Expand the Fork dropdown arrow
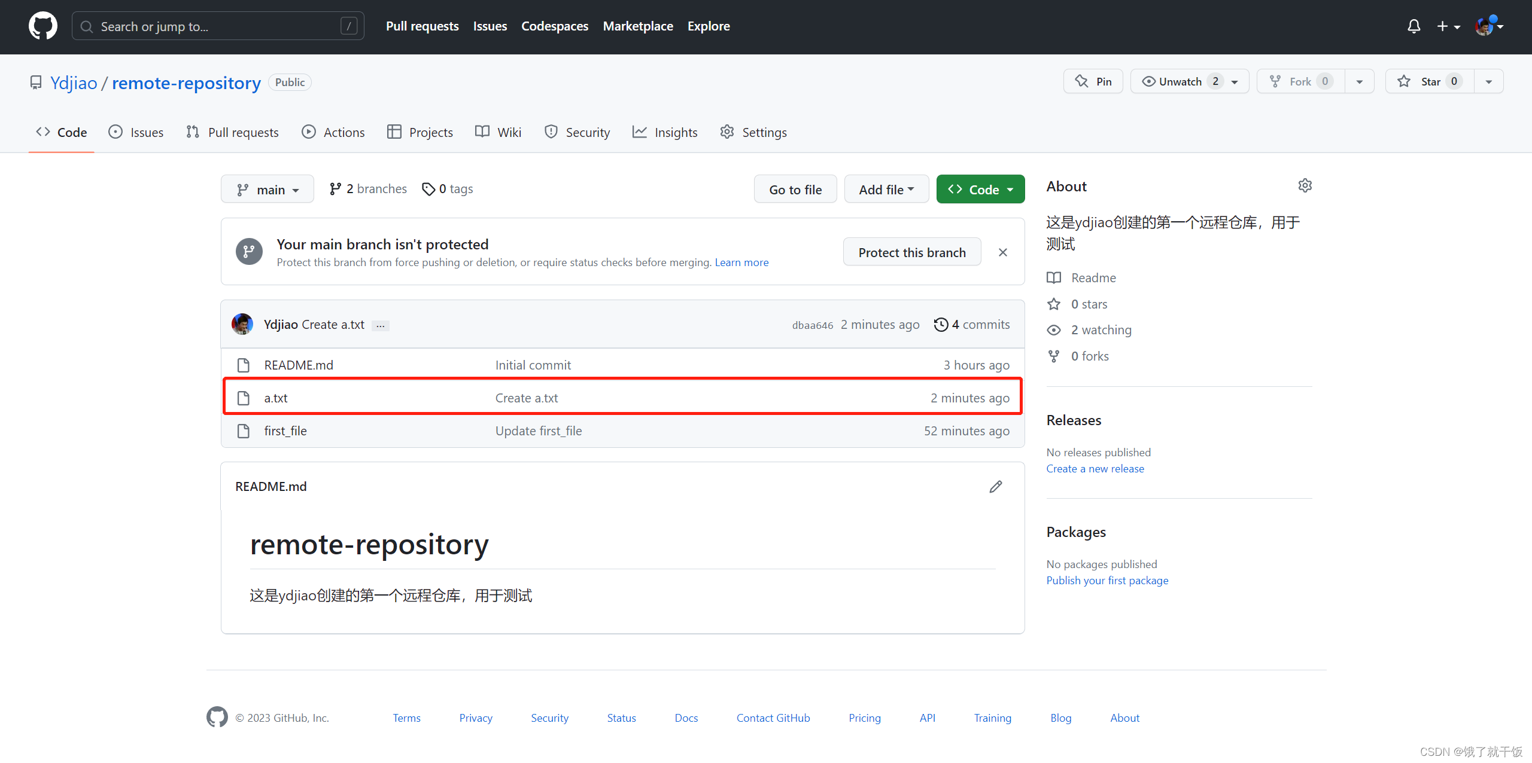 pyautogui.click(x=1360, y=81)
